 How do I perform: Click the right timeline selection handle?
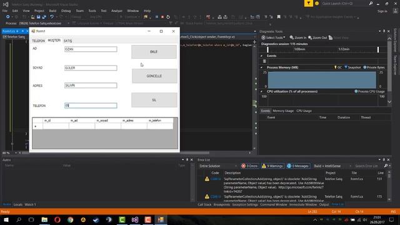click(x=377, y=49)
